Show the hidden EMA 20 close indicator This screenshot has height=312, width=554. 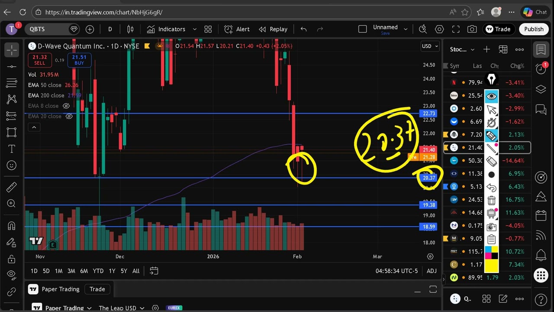click(69, 116)
